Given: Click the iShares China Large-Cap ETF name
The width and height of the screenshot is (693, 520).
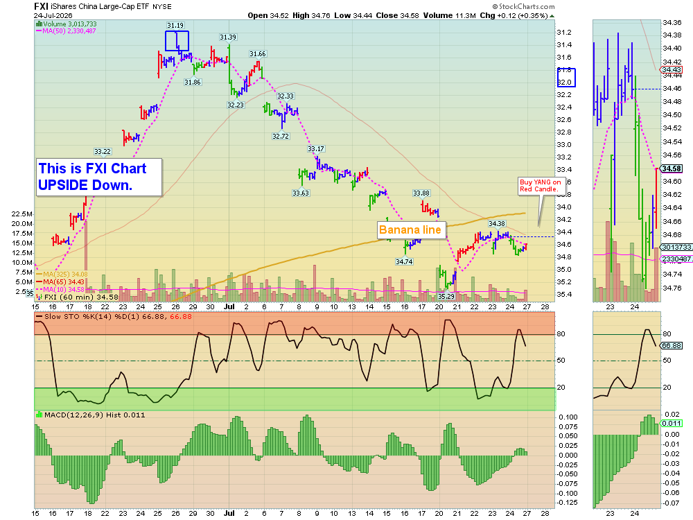Looking at the screenshot, I should (x=100, y=7).
